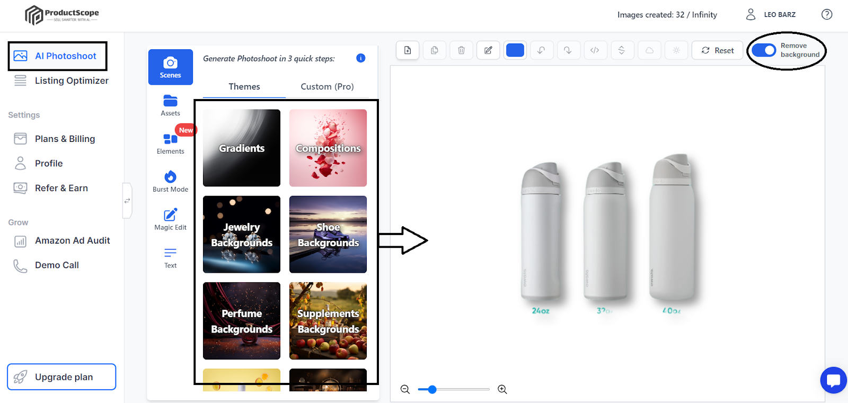Select the Text tool
The height and width of the screenshot is (403, 848).
(171, 258)
